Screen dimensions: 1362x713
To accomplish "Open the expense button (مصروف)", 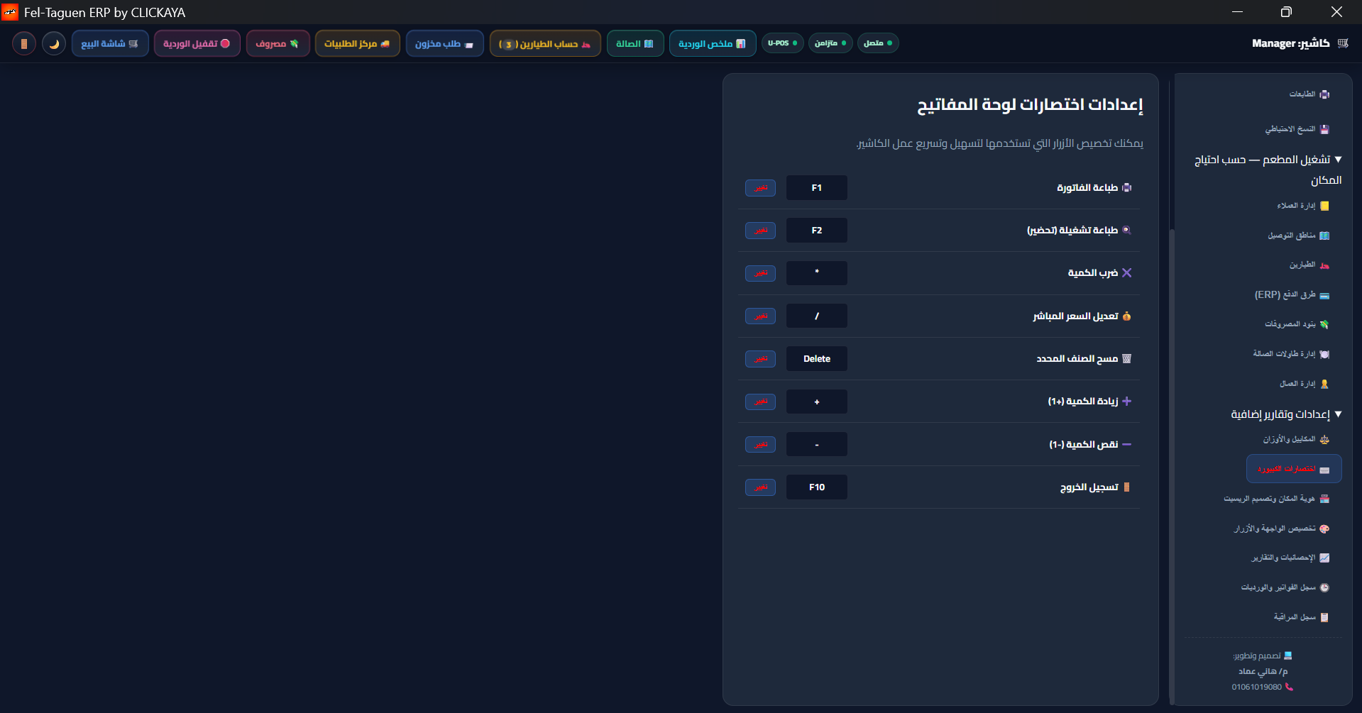I will pyautogui.click(x=278, y=43).
